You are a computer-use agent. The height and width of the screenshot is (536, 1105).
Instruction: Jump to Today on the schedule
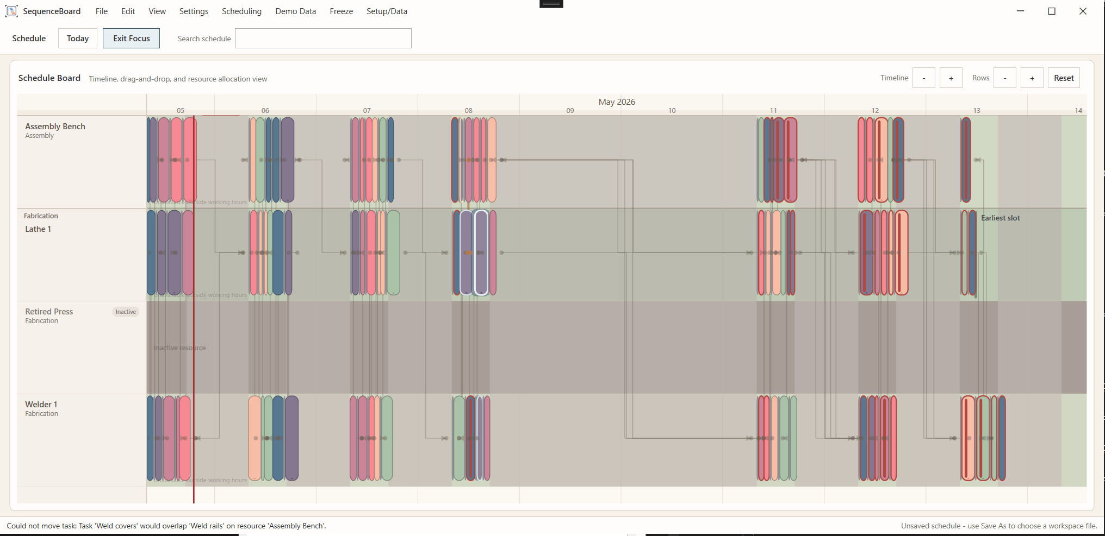coord(78,39)
